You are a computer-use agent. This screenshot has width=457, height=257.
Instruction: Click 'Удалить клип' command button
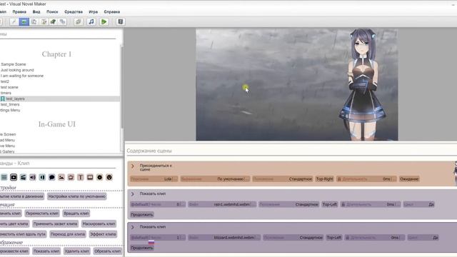coord(77,251)
